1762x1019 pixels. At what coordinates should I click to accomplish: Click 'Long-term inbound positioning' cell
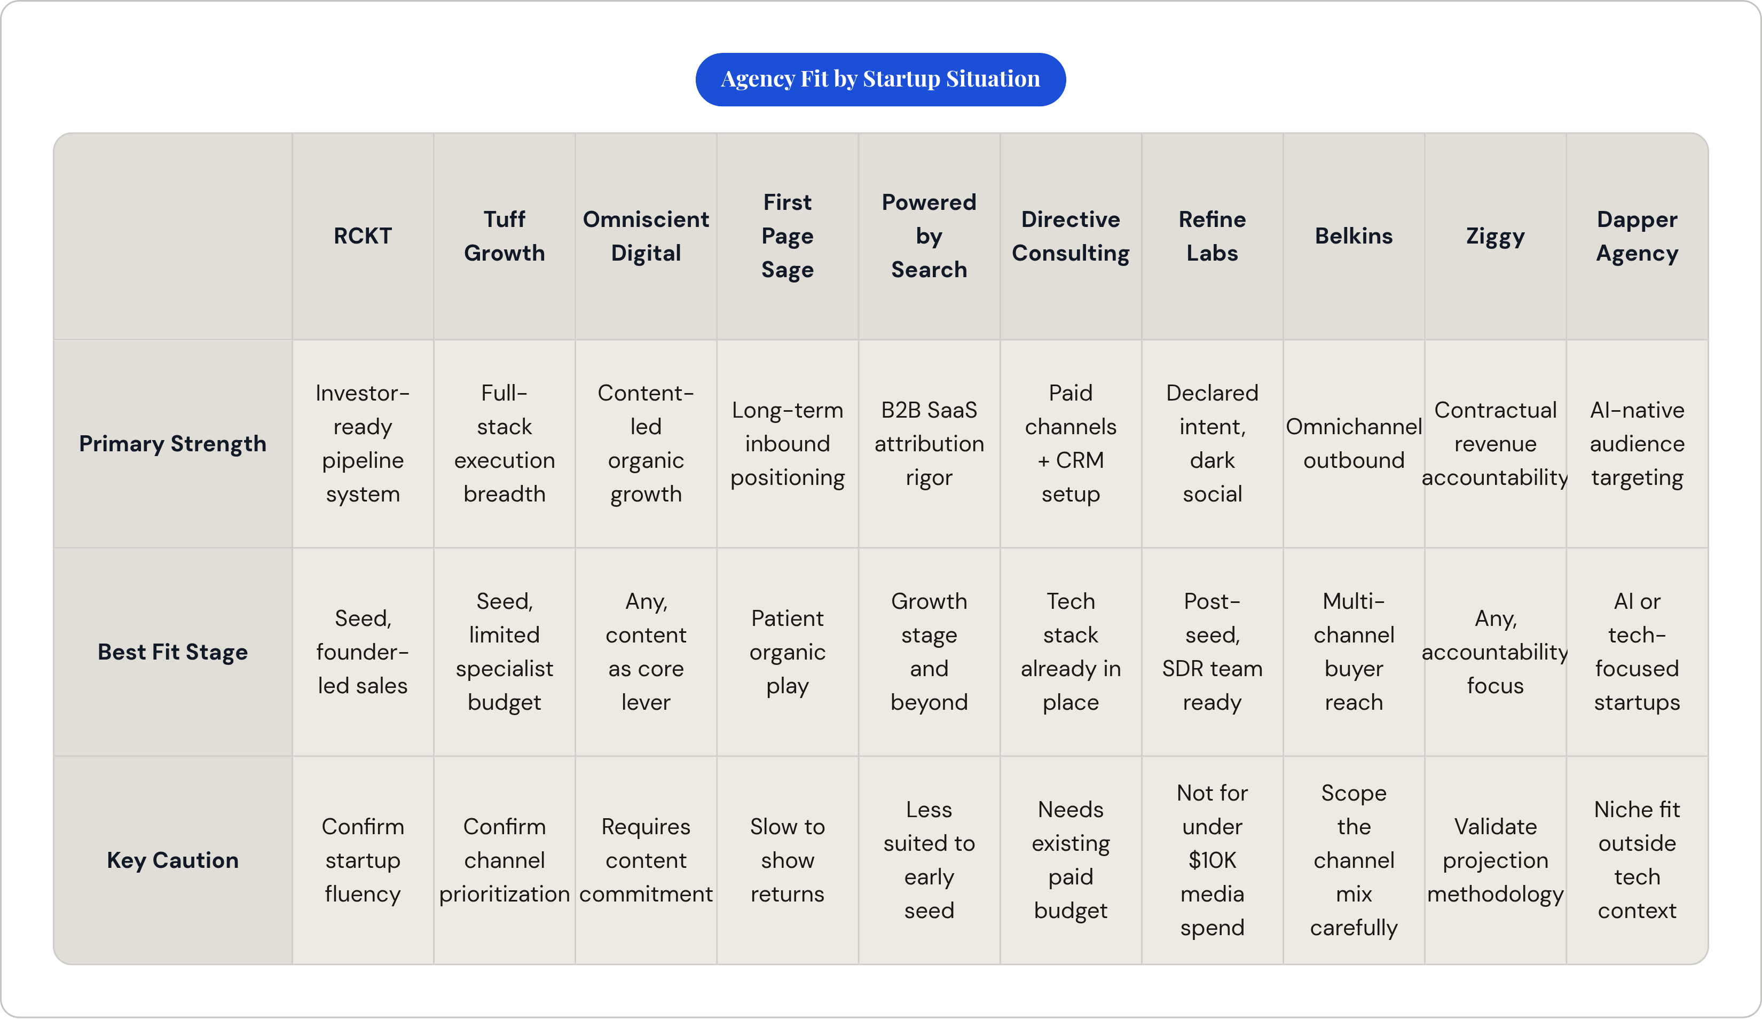[788, 443]
